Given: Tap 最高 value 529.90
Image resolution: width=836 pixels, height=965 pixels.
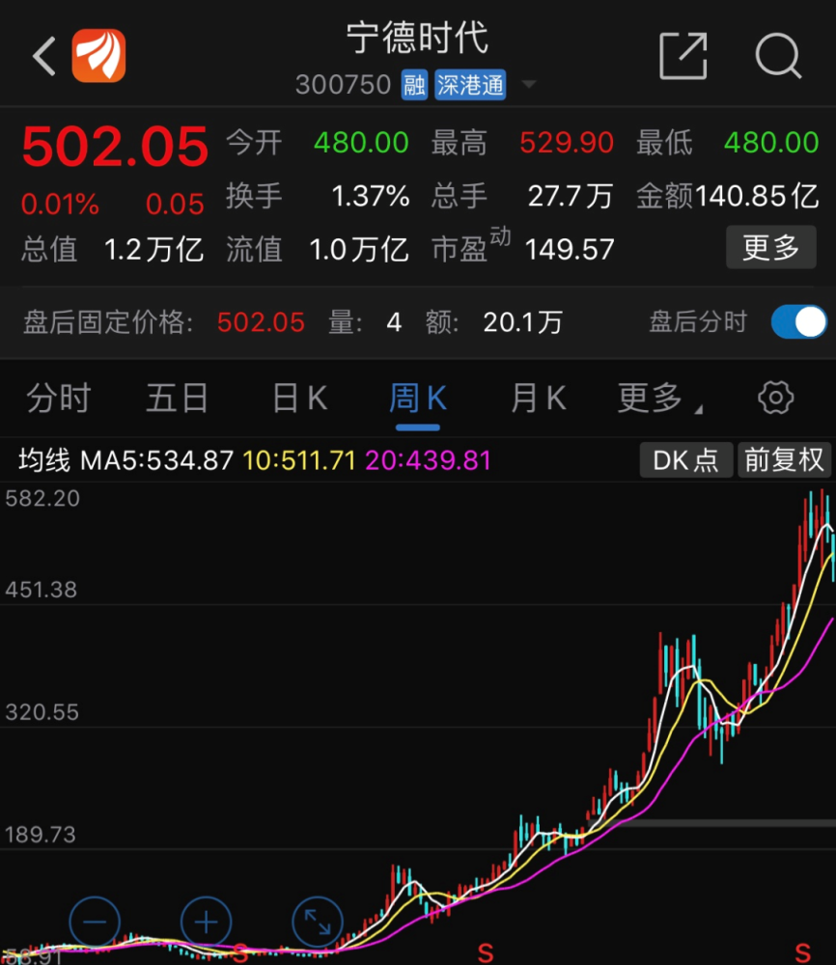Looking at the screenshot, I should coord(567,143).
